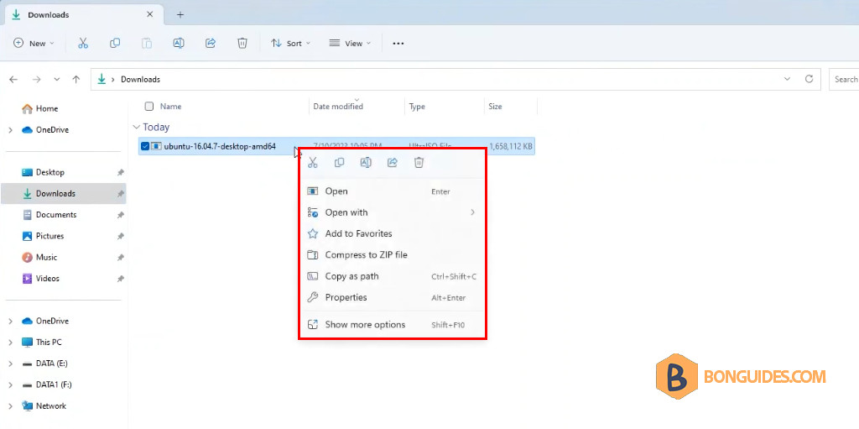Open the Sort dropdown menu
The image size is (859, 429).
pyautogui.click(x=290, y=44)
